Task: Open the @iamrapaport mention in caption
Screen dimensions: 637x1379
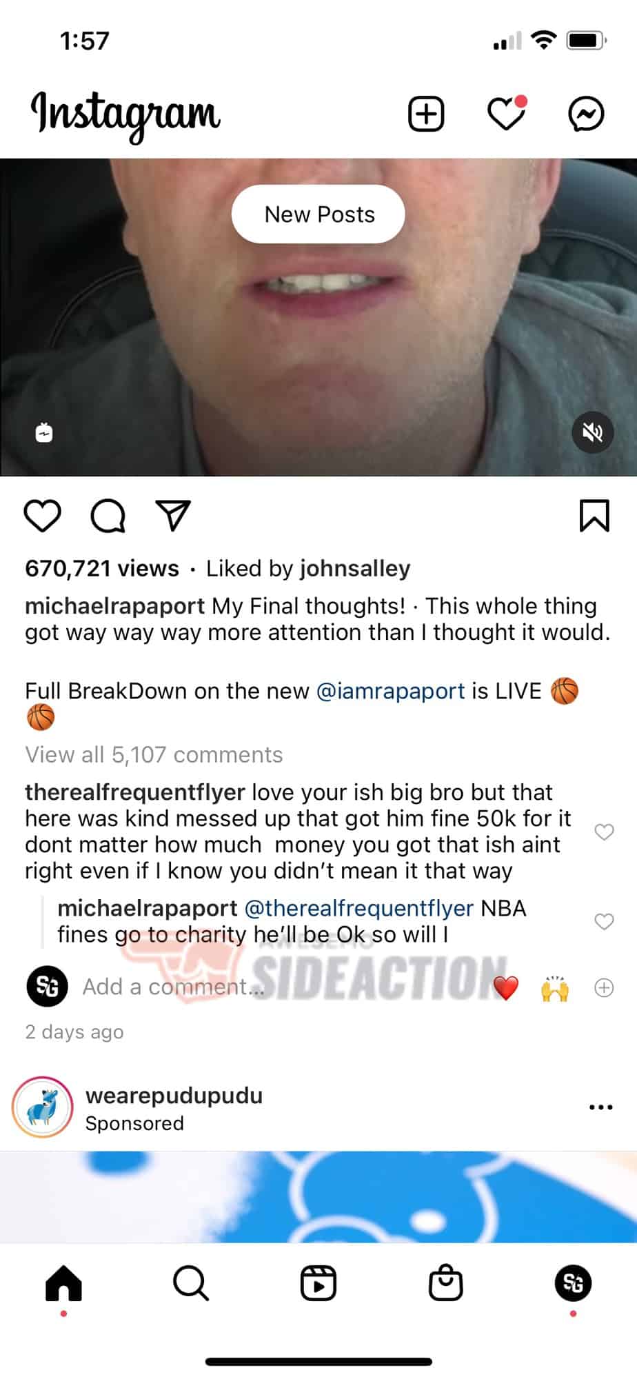Action: pos(391,691)
